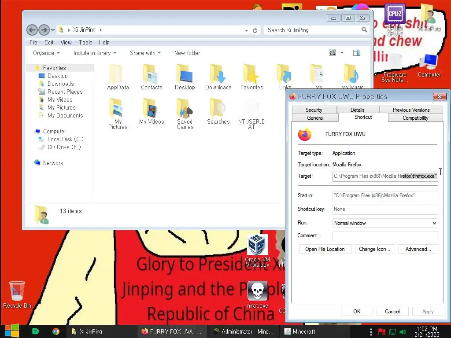Toggle the preview pane icon in Explorer

[357, 53]
